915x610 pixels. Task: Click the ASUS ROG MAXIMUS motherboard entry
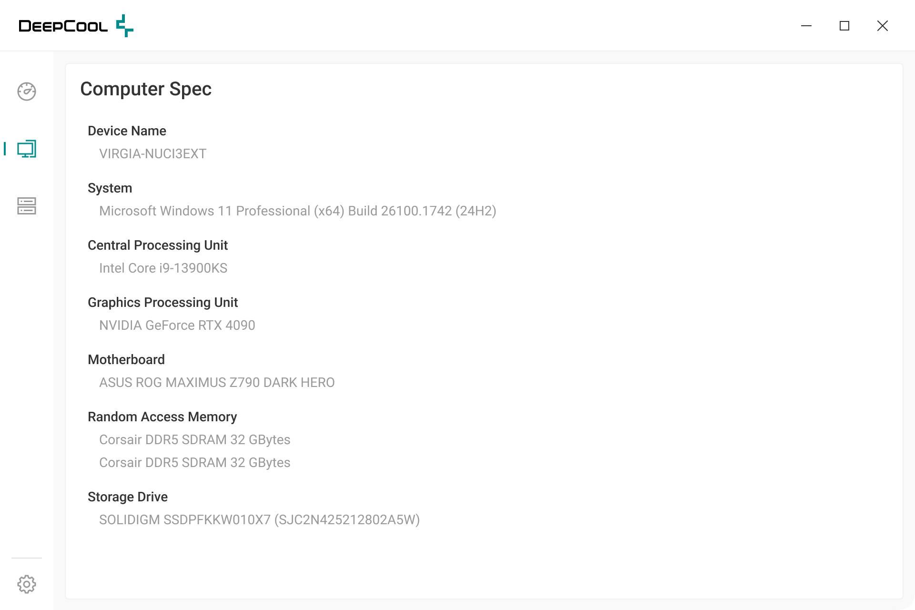[217, 383]
